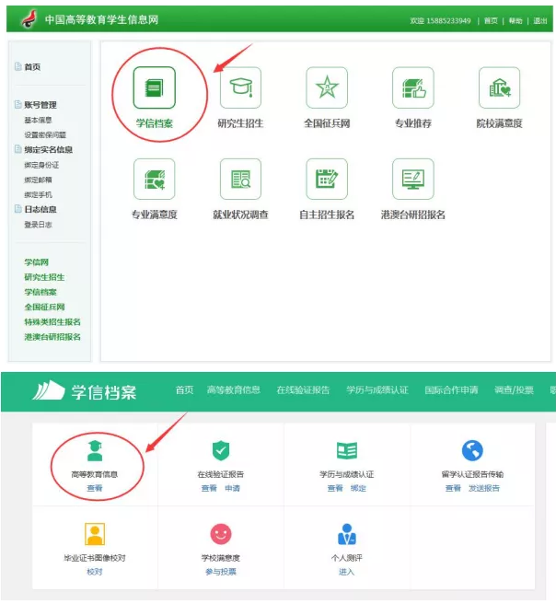Click 查看 under 在线验证报告
This screenshot has width=556, height=604.
(x=209, y=488)
